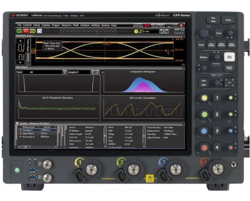Click the yellow channel 1 vertical scale knob
250x201 pixels.
pyautogui.click(x=204, y=98)
